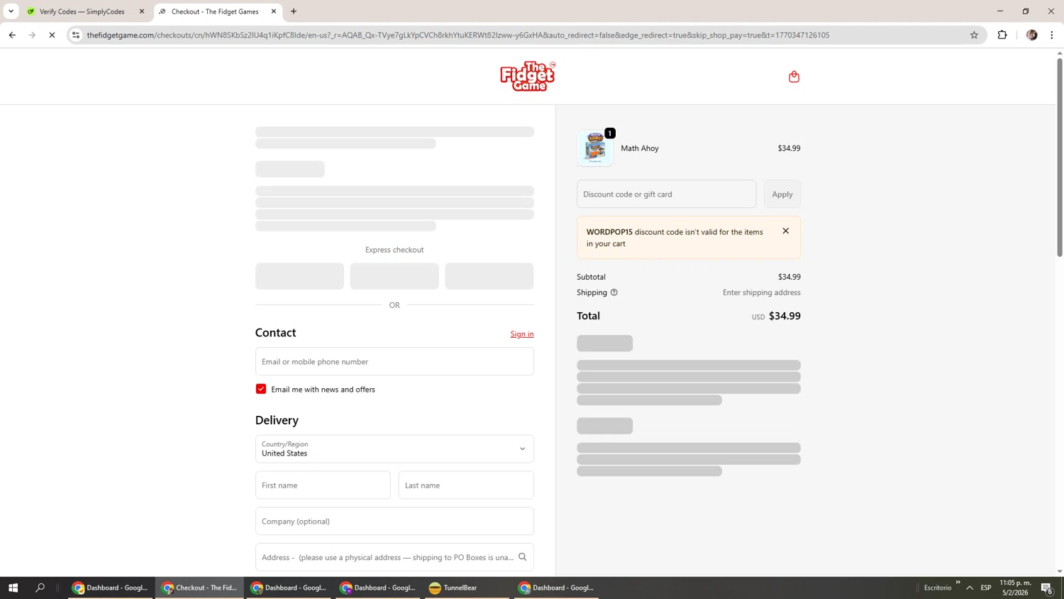Select the Checkout - The Fidget Games tab

point(215,11)
